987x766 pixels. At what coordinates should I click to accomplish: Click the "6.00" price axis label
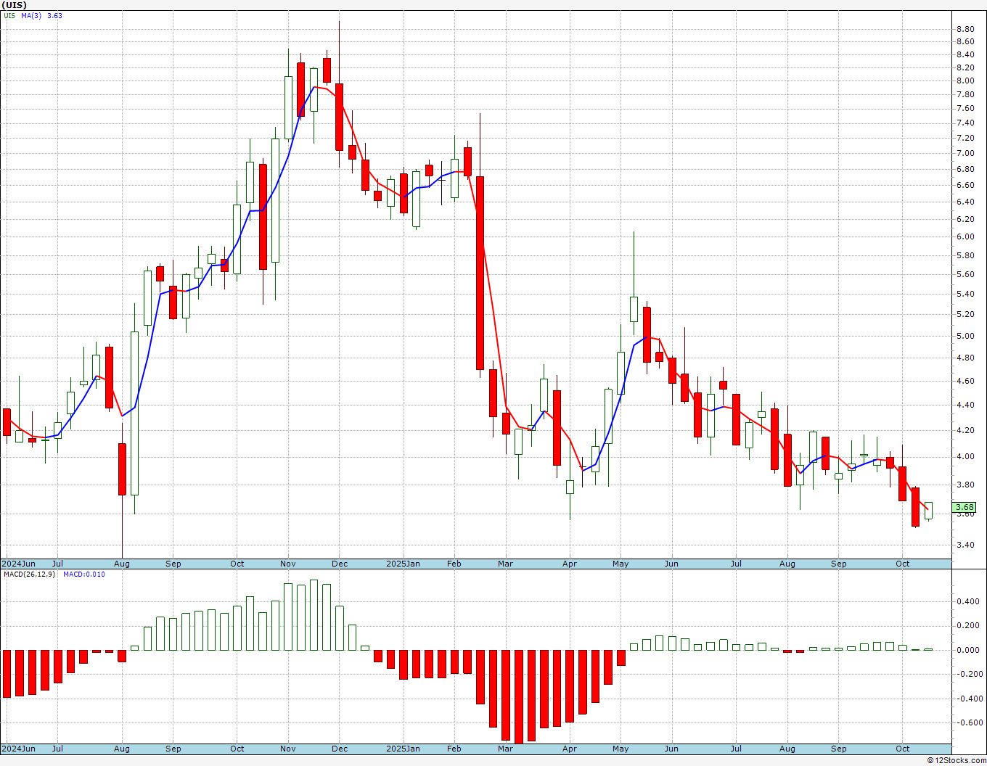click(965, 236)
